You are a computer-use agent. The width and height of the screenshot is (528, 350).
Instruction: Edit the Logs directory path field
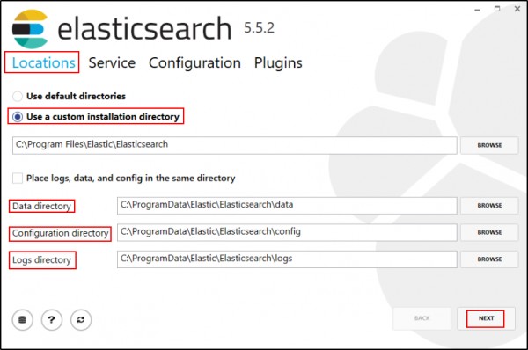tap(287, 259)
